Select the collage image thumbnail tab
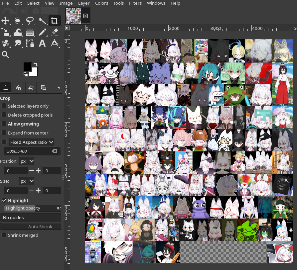 73,16
